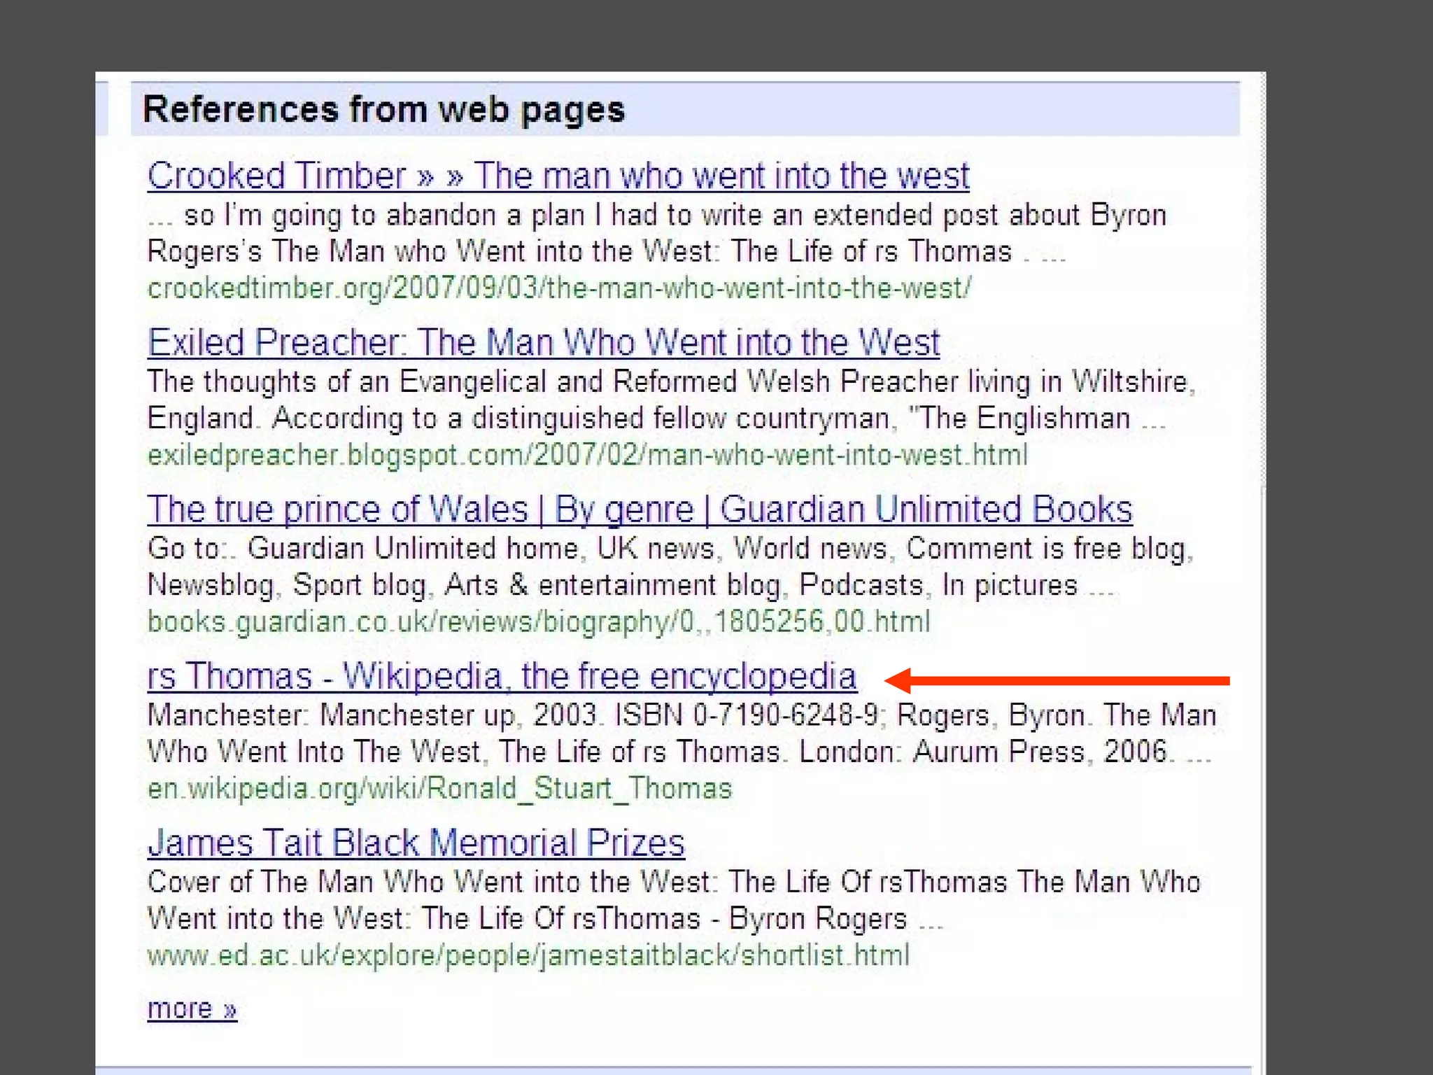Open James Tait Black Memorial Prizes link

tap(416, 843)
